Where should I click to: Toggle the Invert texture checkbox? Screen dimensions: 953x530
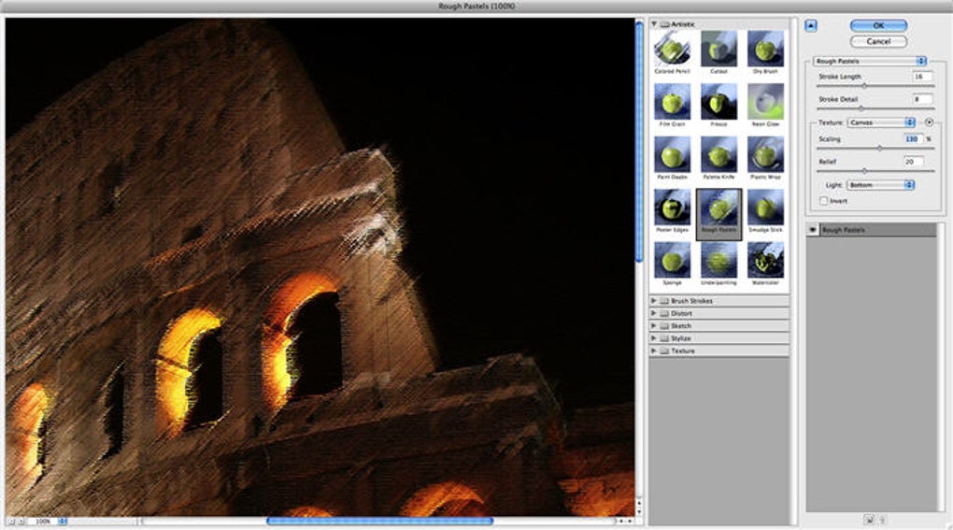824,201
